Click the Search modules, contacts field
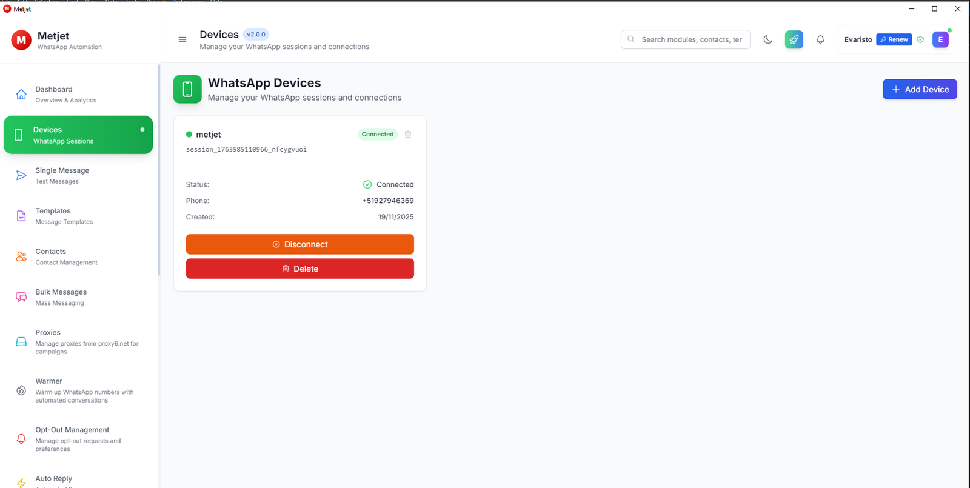The width and height of the screenshot is (970, 488). [x=686, y=39]
